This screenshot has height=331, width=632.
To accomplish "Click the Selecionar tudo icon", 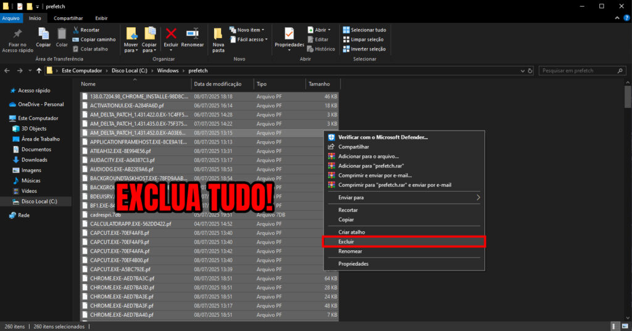I will click(x=364, y=30).
